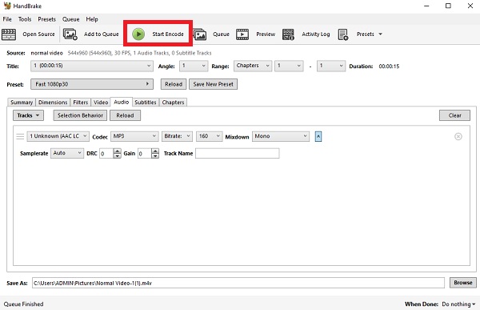Switch to the Subtitles tab
Image resolution: width=480 pixels, height=310 pixels.
(146, 102)
